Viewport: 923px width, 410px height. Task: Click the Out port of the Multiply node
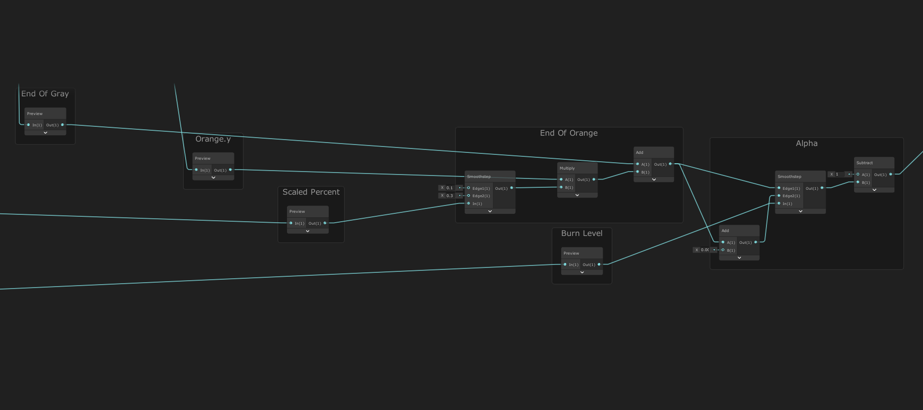[594, 179]
